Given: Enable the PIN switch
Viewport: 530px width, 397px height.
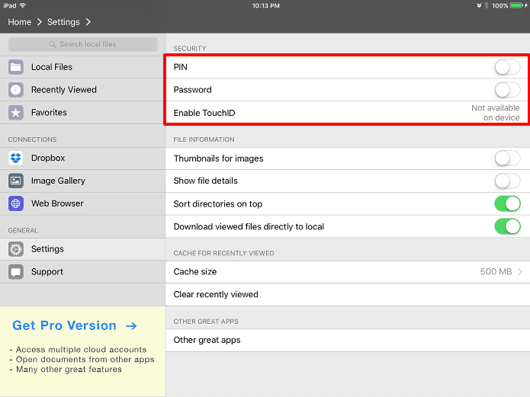Looking at the screenshot, I should [507, 67].
